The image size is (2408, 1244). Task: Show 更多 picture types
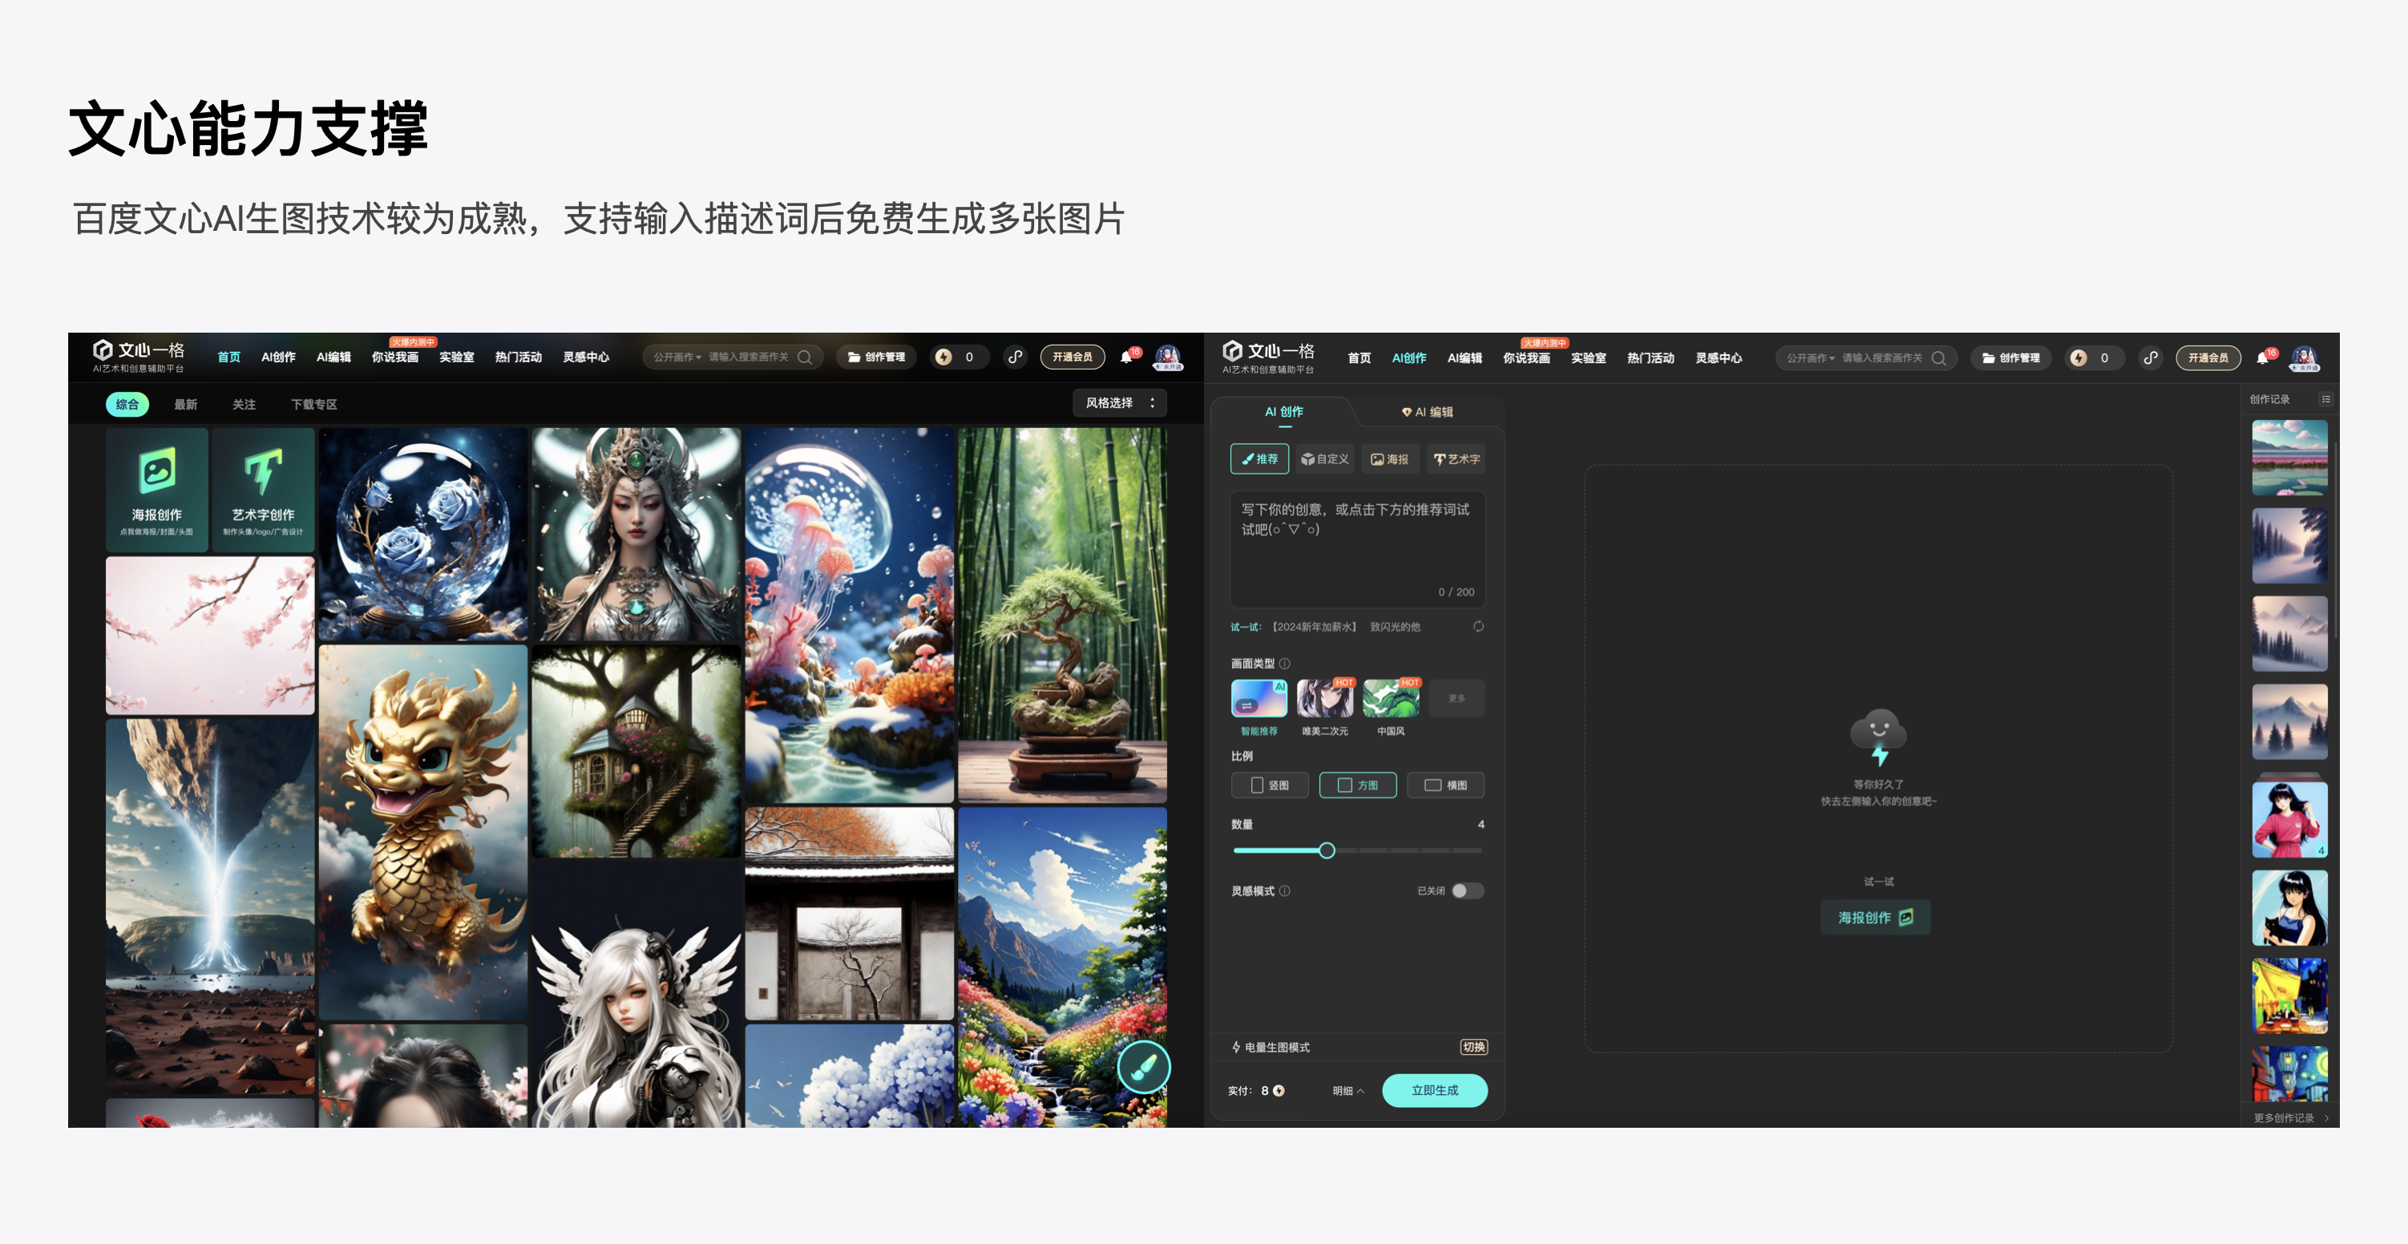tap(1457, 698)
